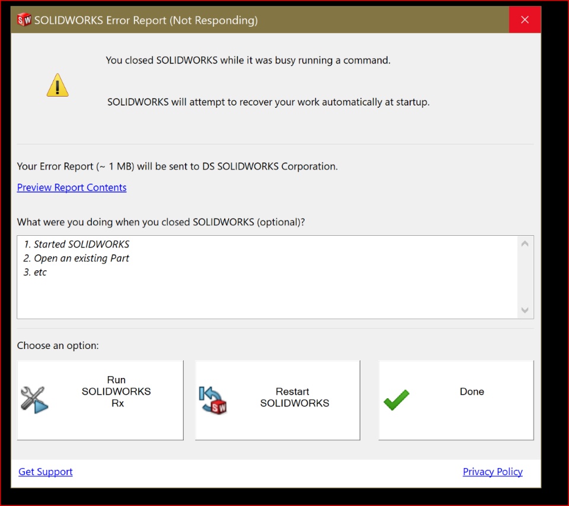Open the Privacy Policy link
This screenshot has height=506, width=569.
493,472
